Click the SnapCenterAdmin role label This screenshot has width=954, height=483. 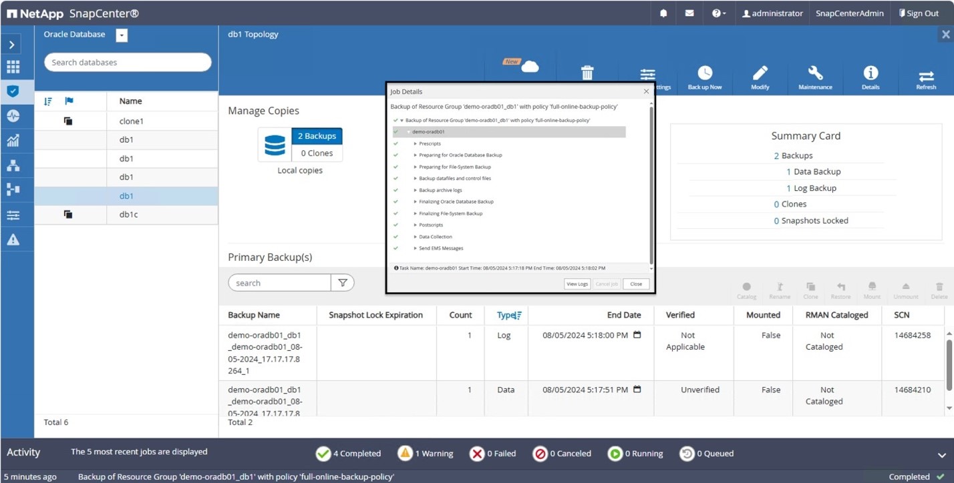(850, 13)
